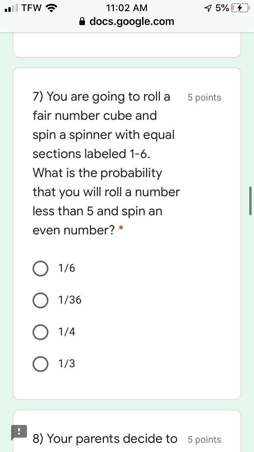This screenshot has height=452, width=254.
Task: Select the 1/6 answer option
Action: [40, 268]
